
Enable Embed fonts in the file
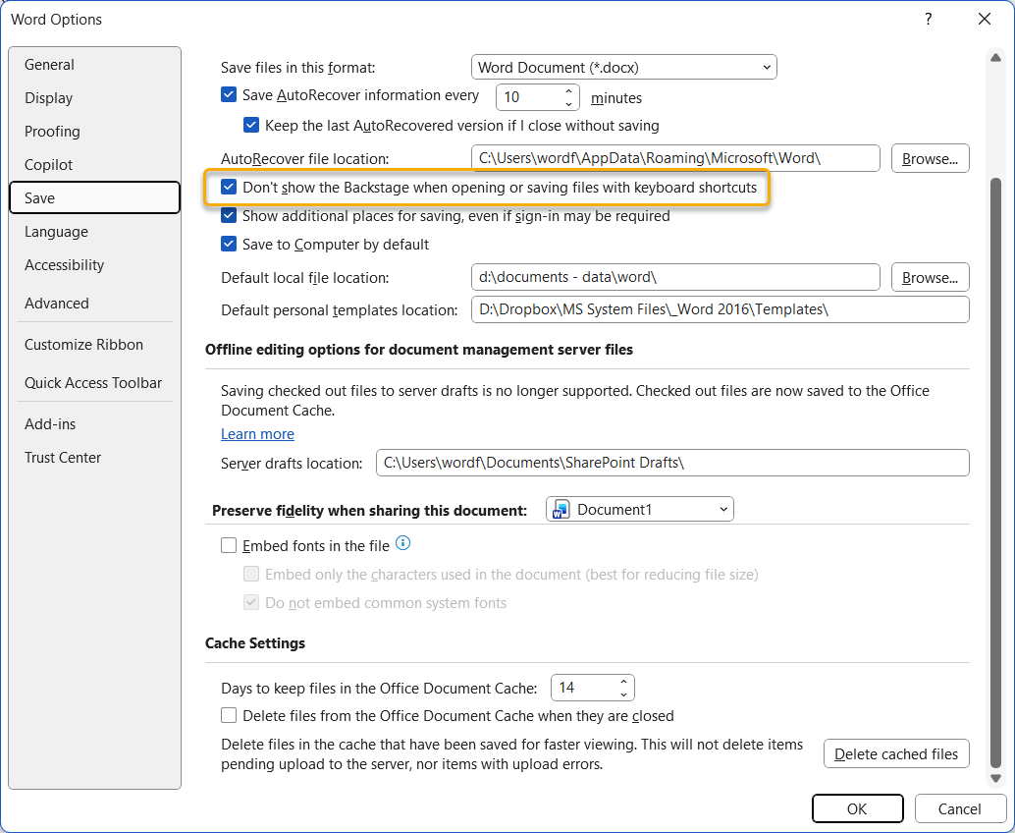229,545
